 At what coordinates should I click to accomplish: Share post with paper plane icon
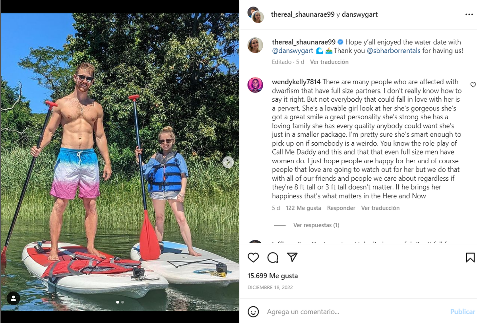pos(292,257)
